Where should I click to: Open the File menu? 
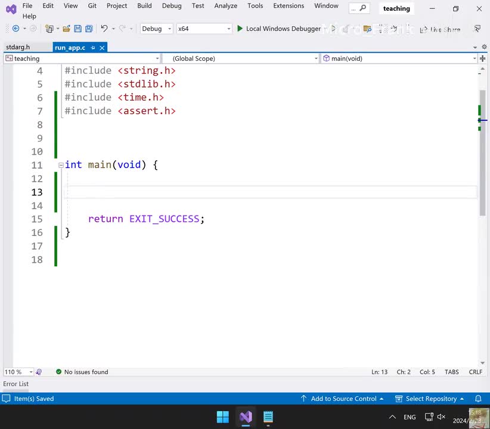coord(27,6)
